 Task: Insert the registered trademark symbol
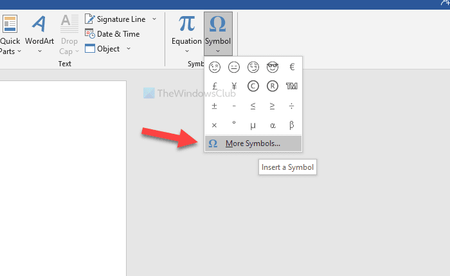click(x=273, y=86)
